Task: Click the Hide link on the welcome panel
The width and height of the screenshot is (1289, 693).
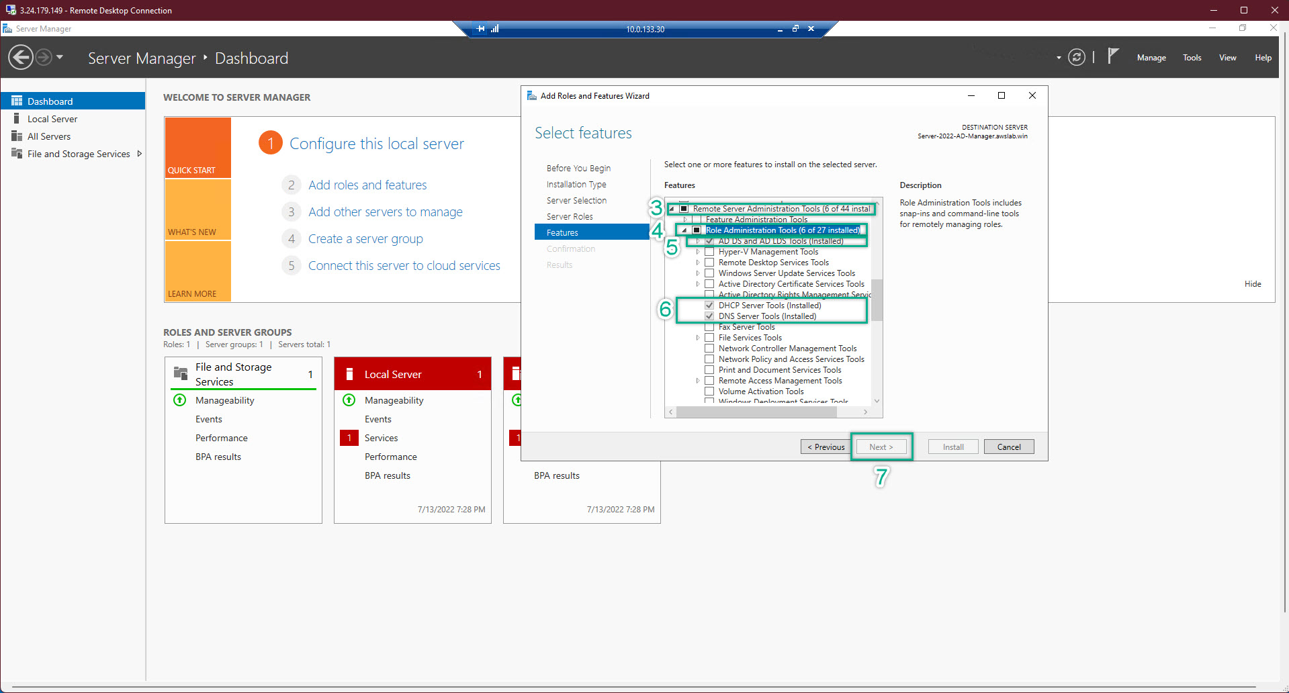Action: click(x=1253, y=283)
